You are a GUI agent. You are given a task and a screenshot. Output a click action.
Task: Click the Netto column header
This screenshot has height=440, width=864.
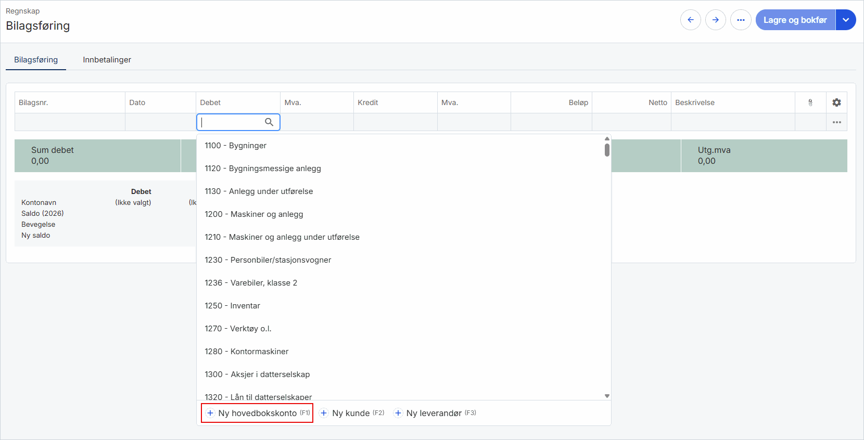(x=632, y=102)
